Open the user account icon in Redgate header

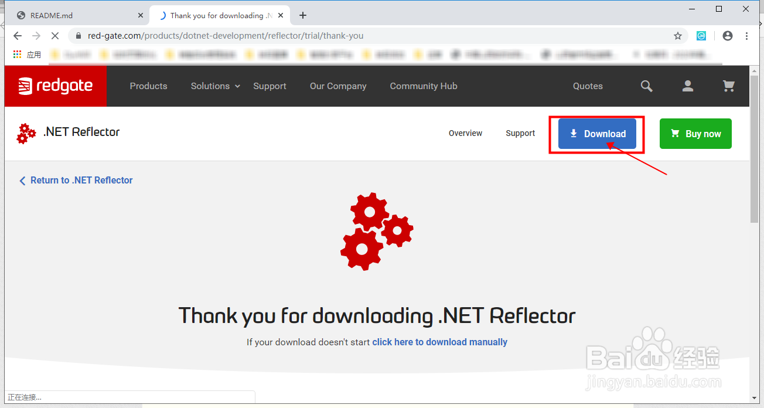click(x=688, y=86)
